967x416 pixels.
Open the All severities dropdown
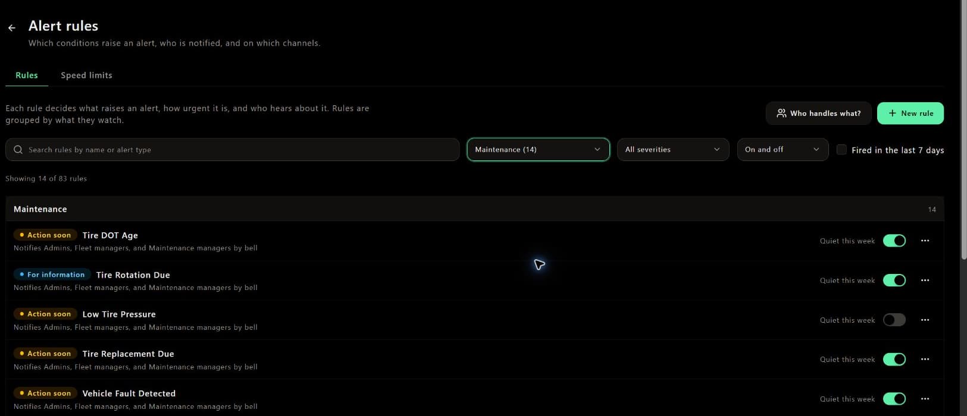coord(672,150)
